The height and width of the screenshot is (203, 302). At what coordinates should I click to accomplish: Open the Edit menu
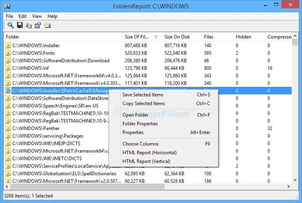(23, 16)
